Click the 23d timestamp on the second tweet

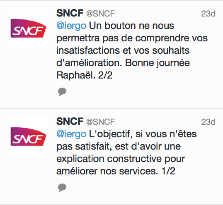pos(208,122)
